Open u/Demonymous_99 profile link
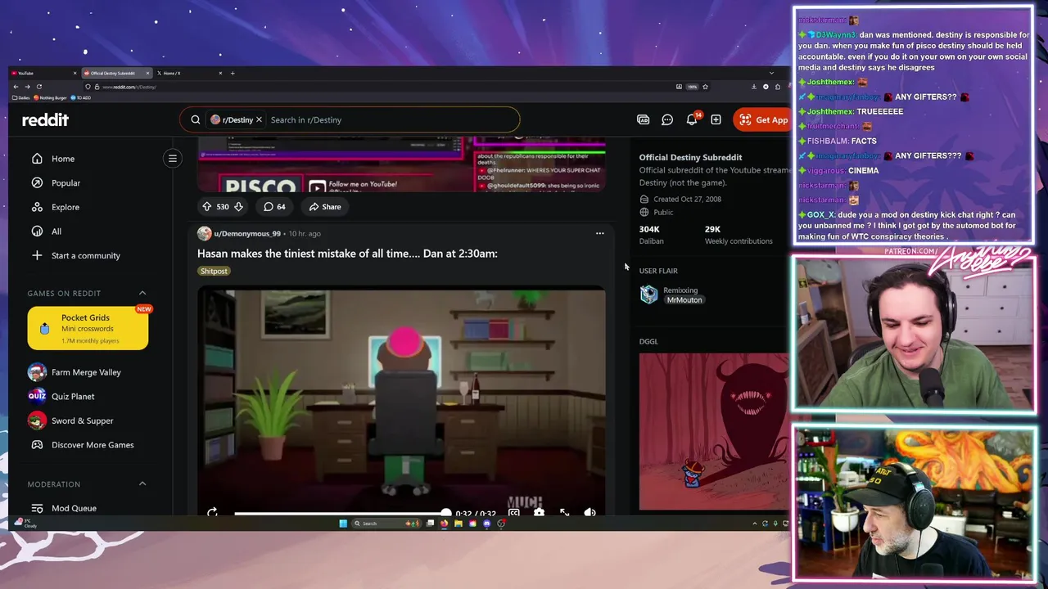Viewport: 1048px width, 589px height. point(247,233)
